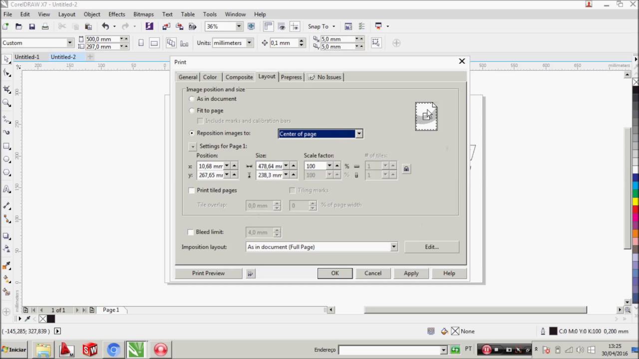Open the zoom level 36% dropdown
Viewport: 639px width, 359px height.
239,26
